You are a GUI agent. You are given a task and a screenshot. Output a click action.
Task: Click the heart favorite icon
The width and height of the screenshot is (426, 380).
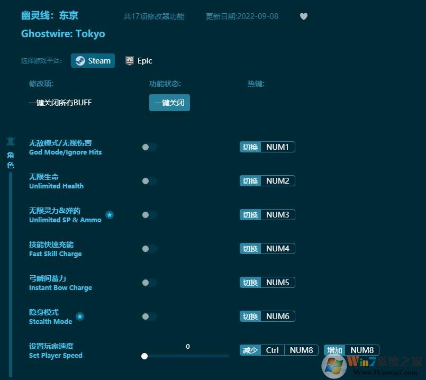[x=304, y=16]
